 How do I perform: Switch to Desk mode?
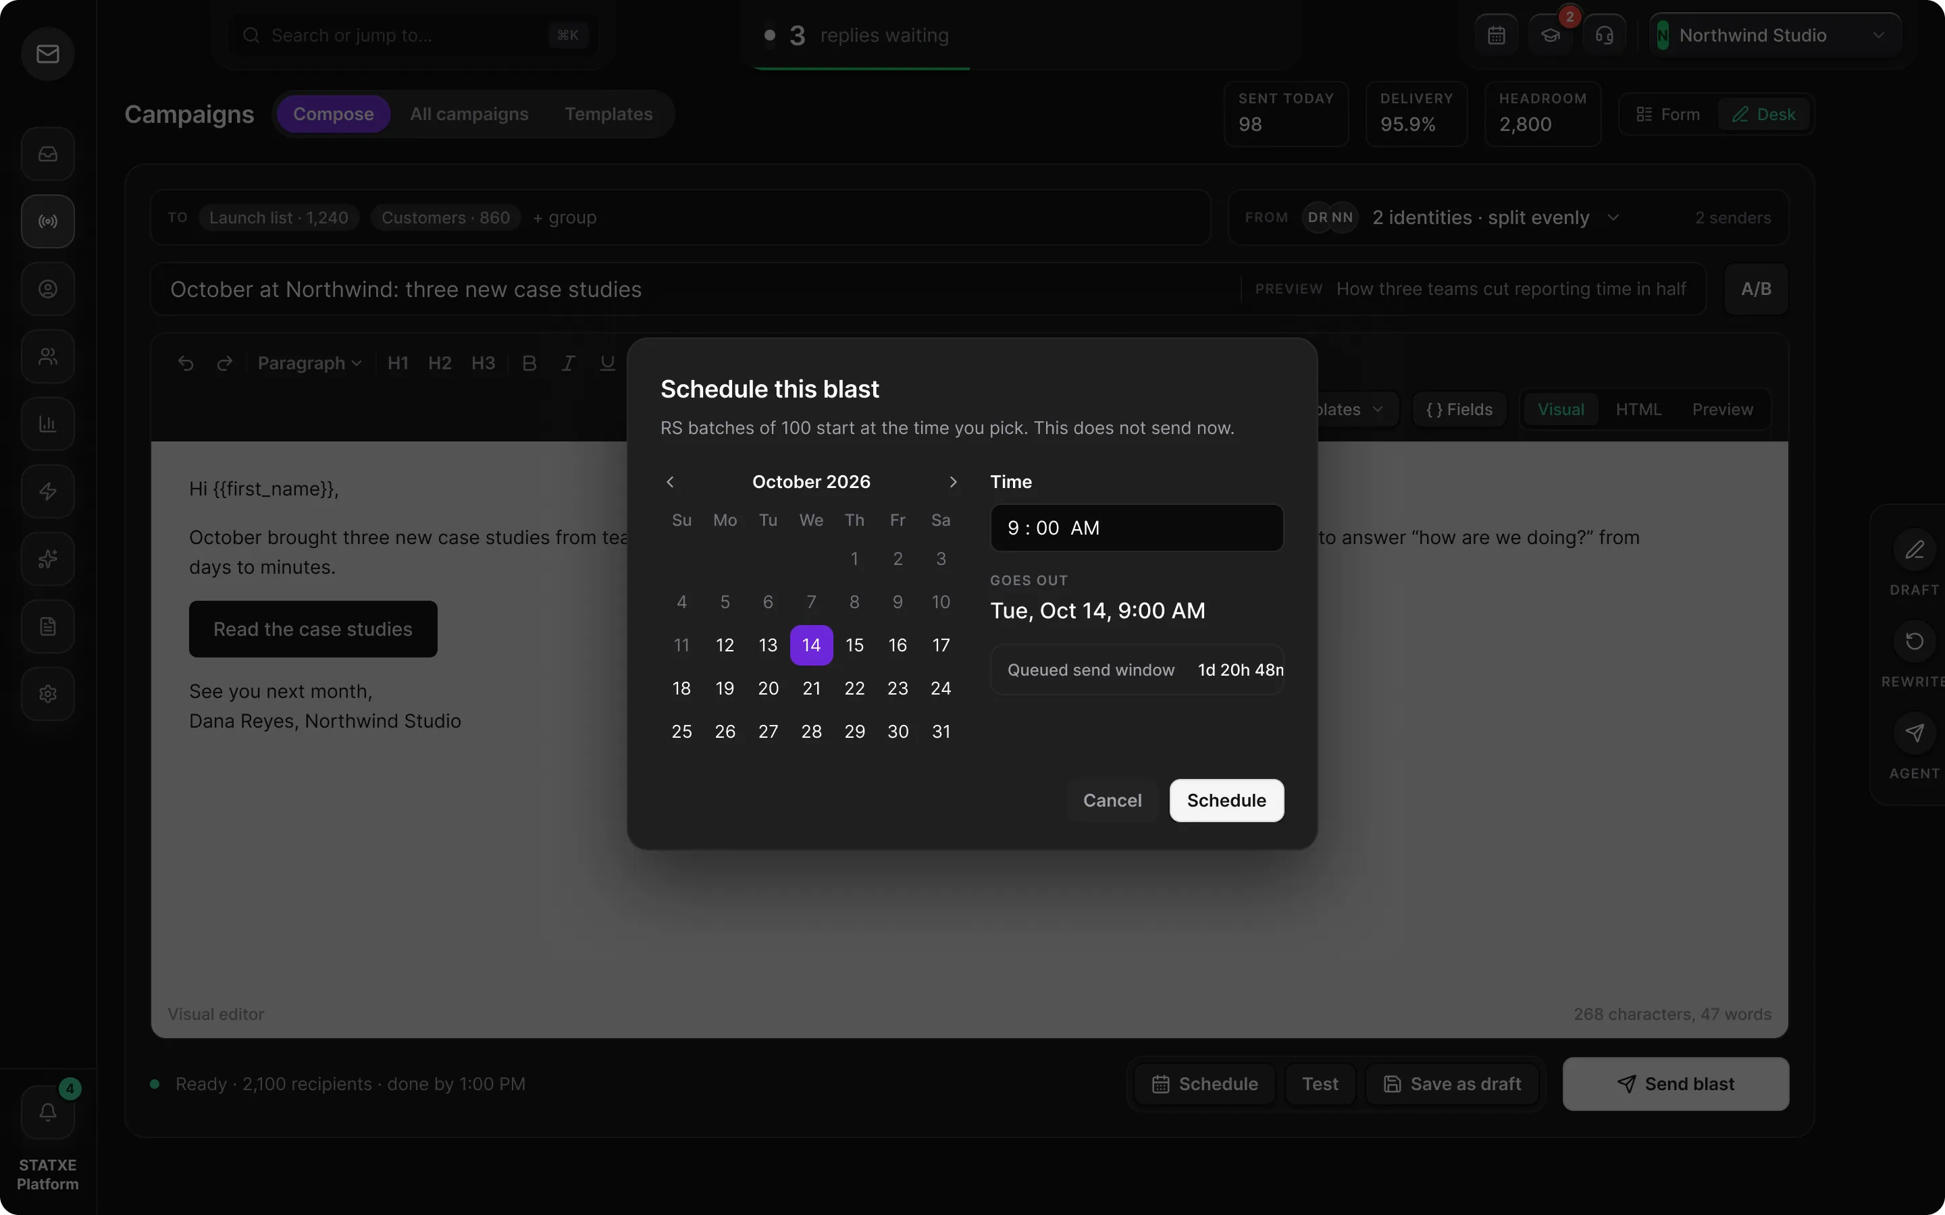point(1763,114)
